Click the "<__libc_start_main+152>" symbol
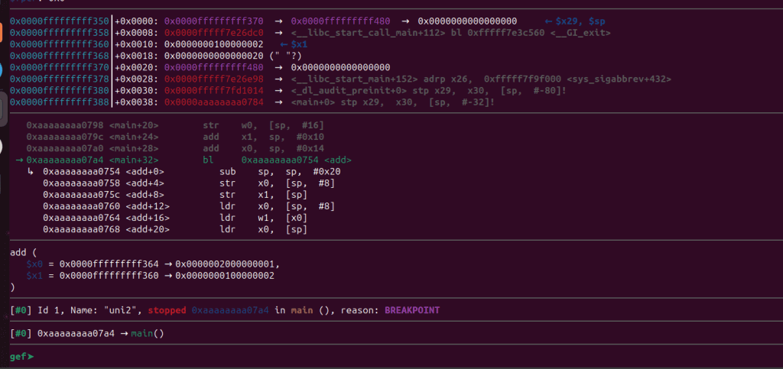Image resolution: width=783 pixels, height=369 pixels. click(354, 79)
